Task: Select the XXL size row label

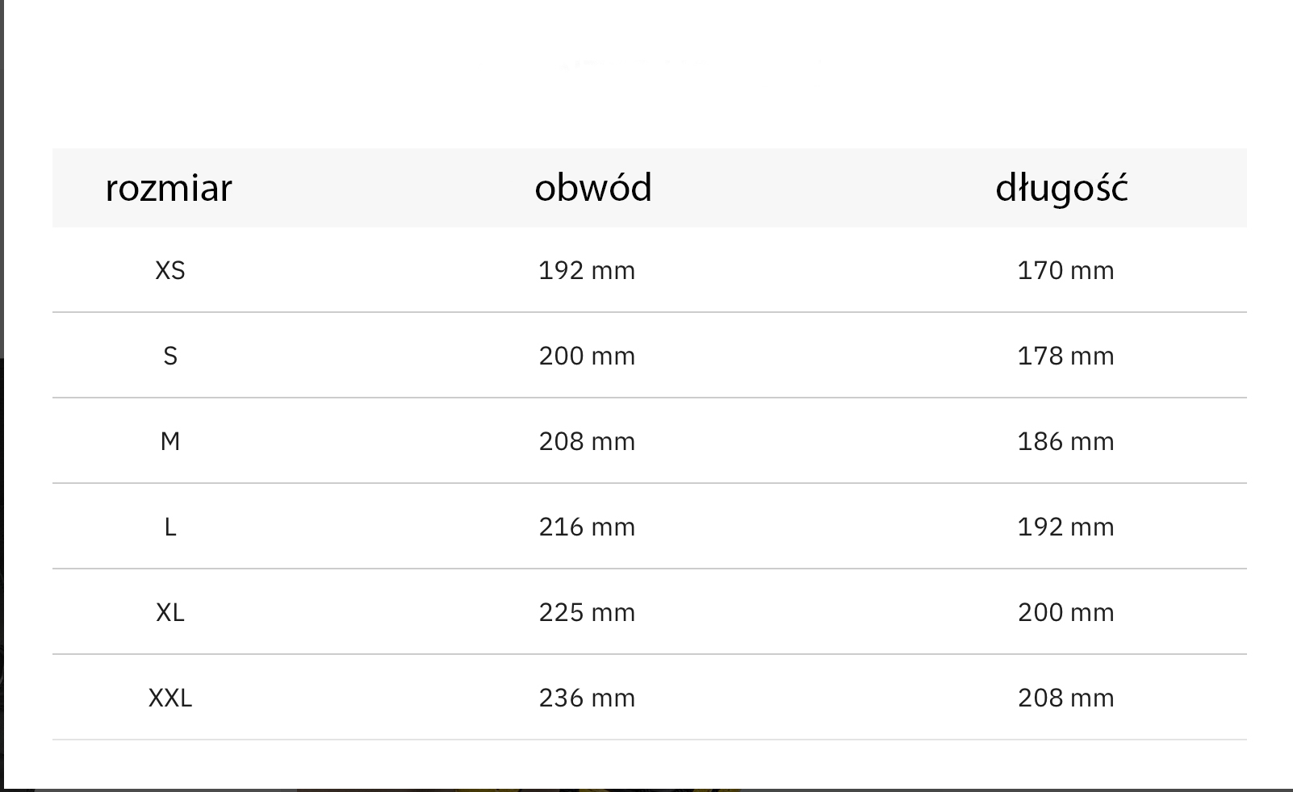Action: 170,698
